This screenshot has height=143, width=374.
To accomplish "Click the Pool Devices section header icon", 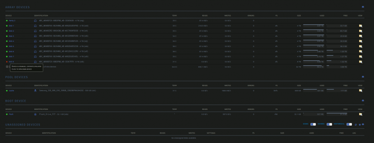I will [x=363, y=77].
